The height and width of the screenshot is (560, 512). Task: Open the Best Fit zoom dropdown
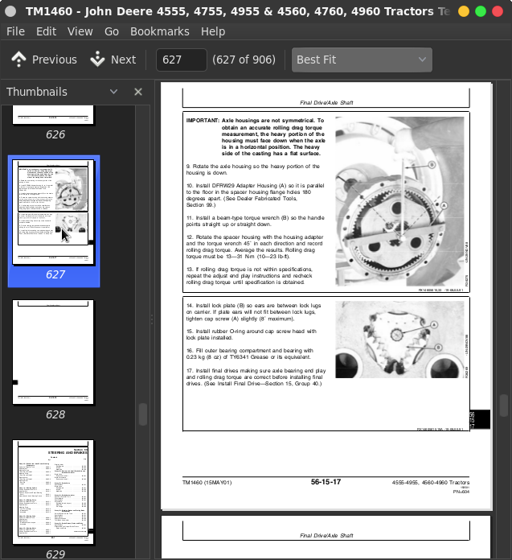coord(361,60)
